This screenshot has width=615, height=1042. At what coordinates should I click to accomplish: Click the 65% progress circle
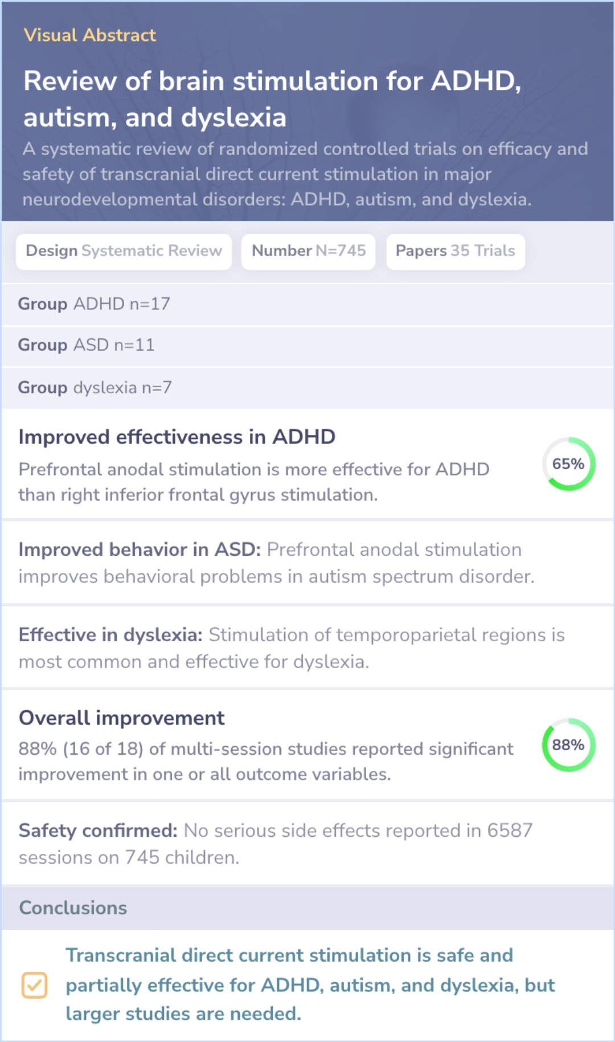[568, 464]
